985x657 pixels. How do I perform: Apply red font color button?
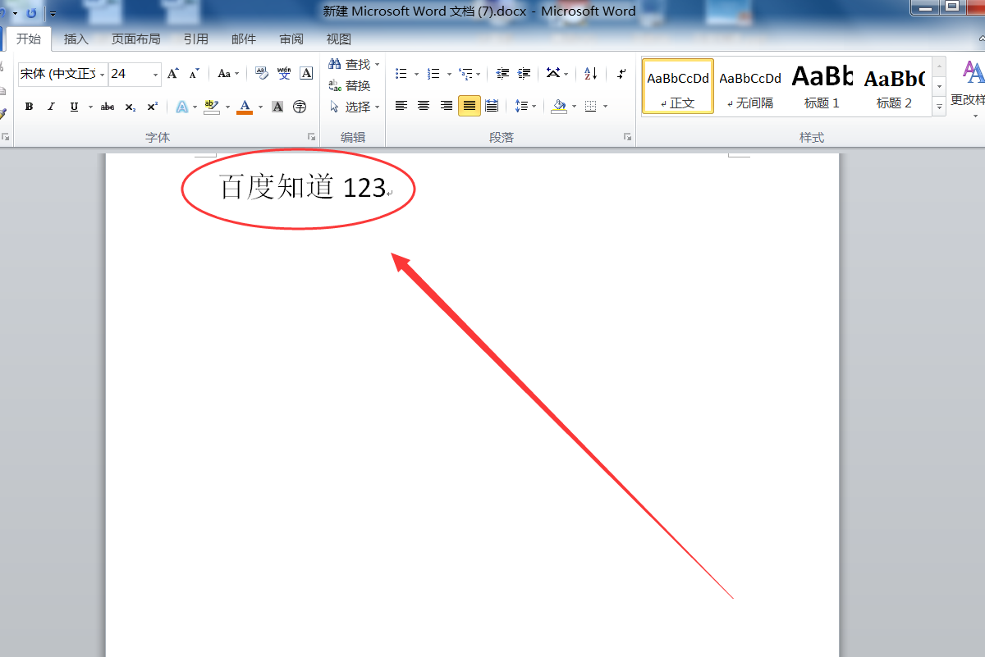245,107
